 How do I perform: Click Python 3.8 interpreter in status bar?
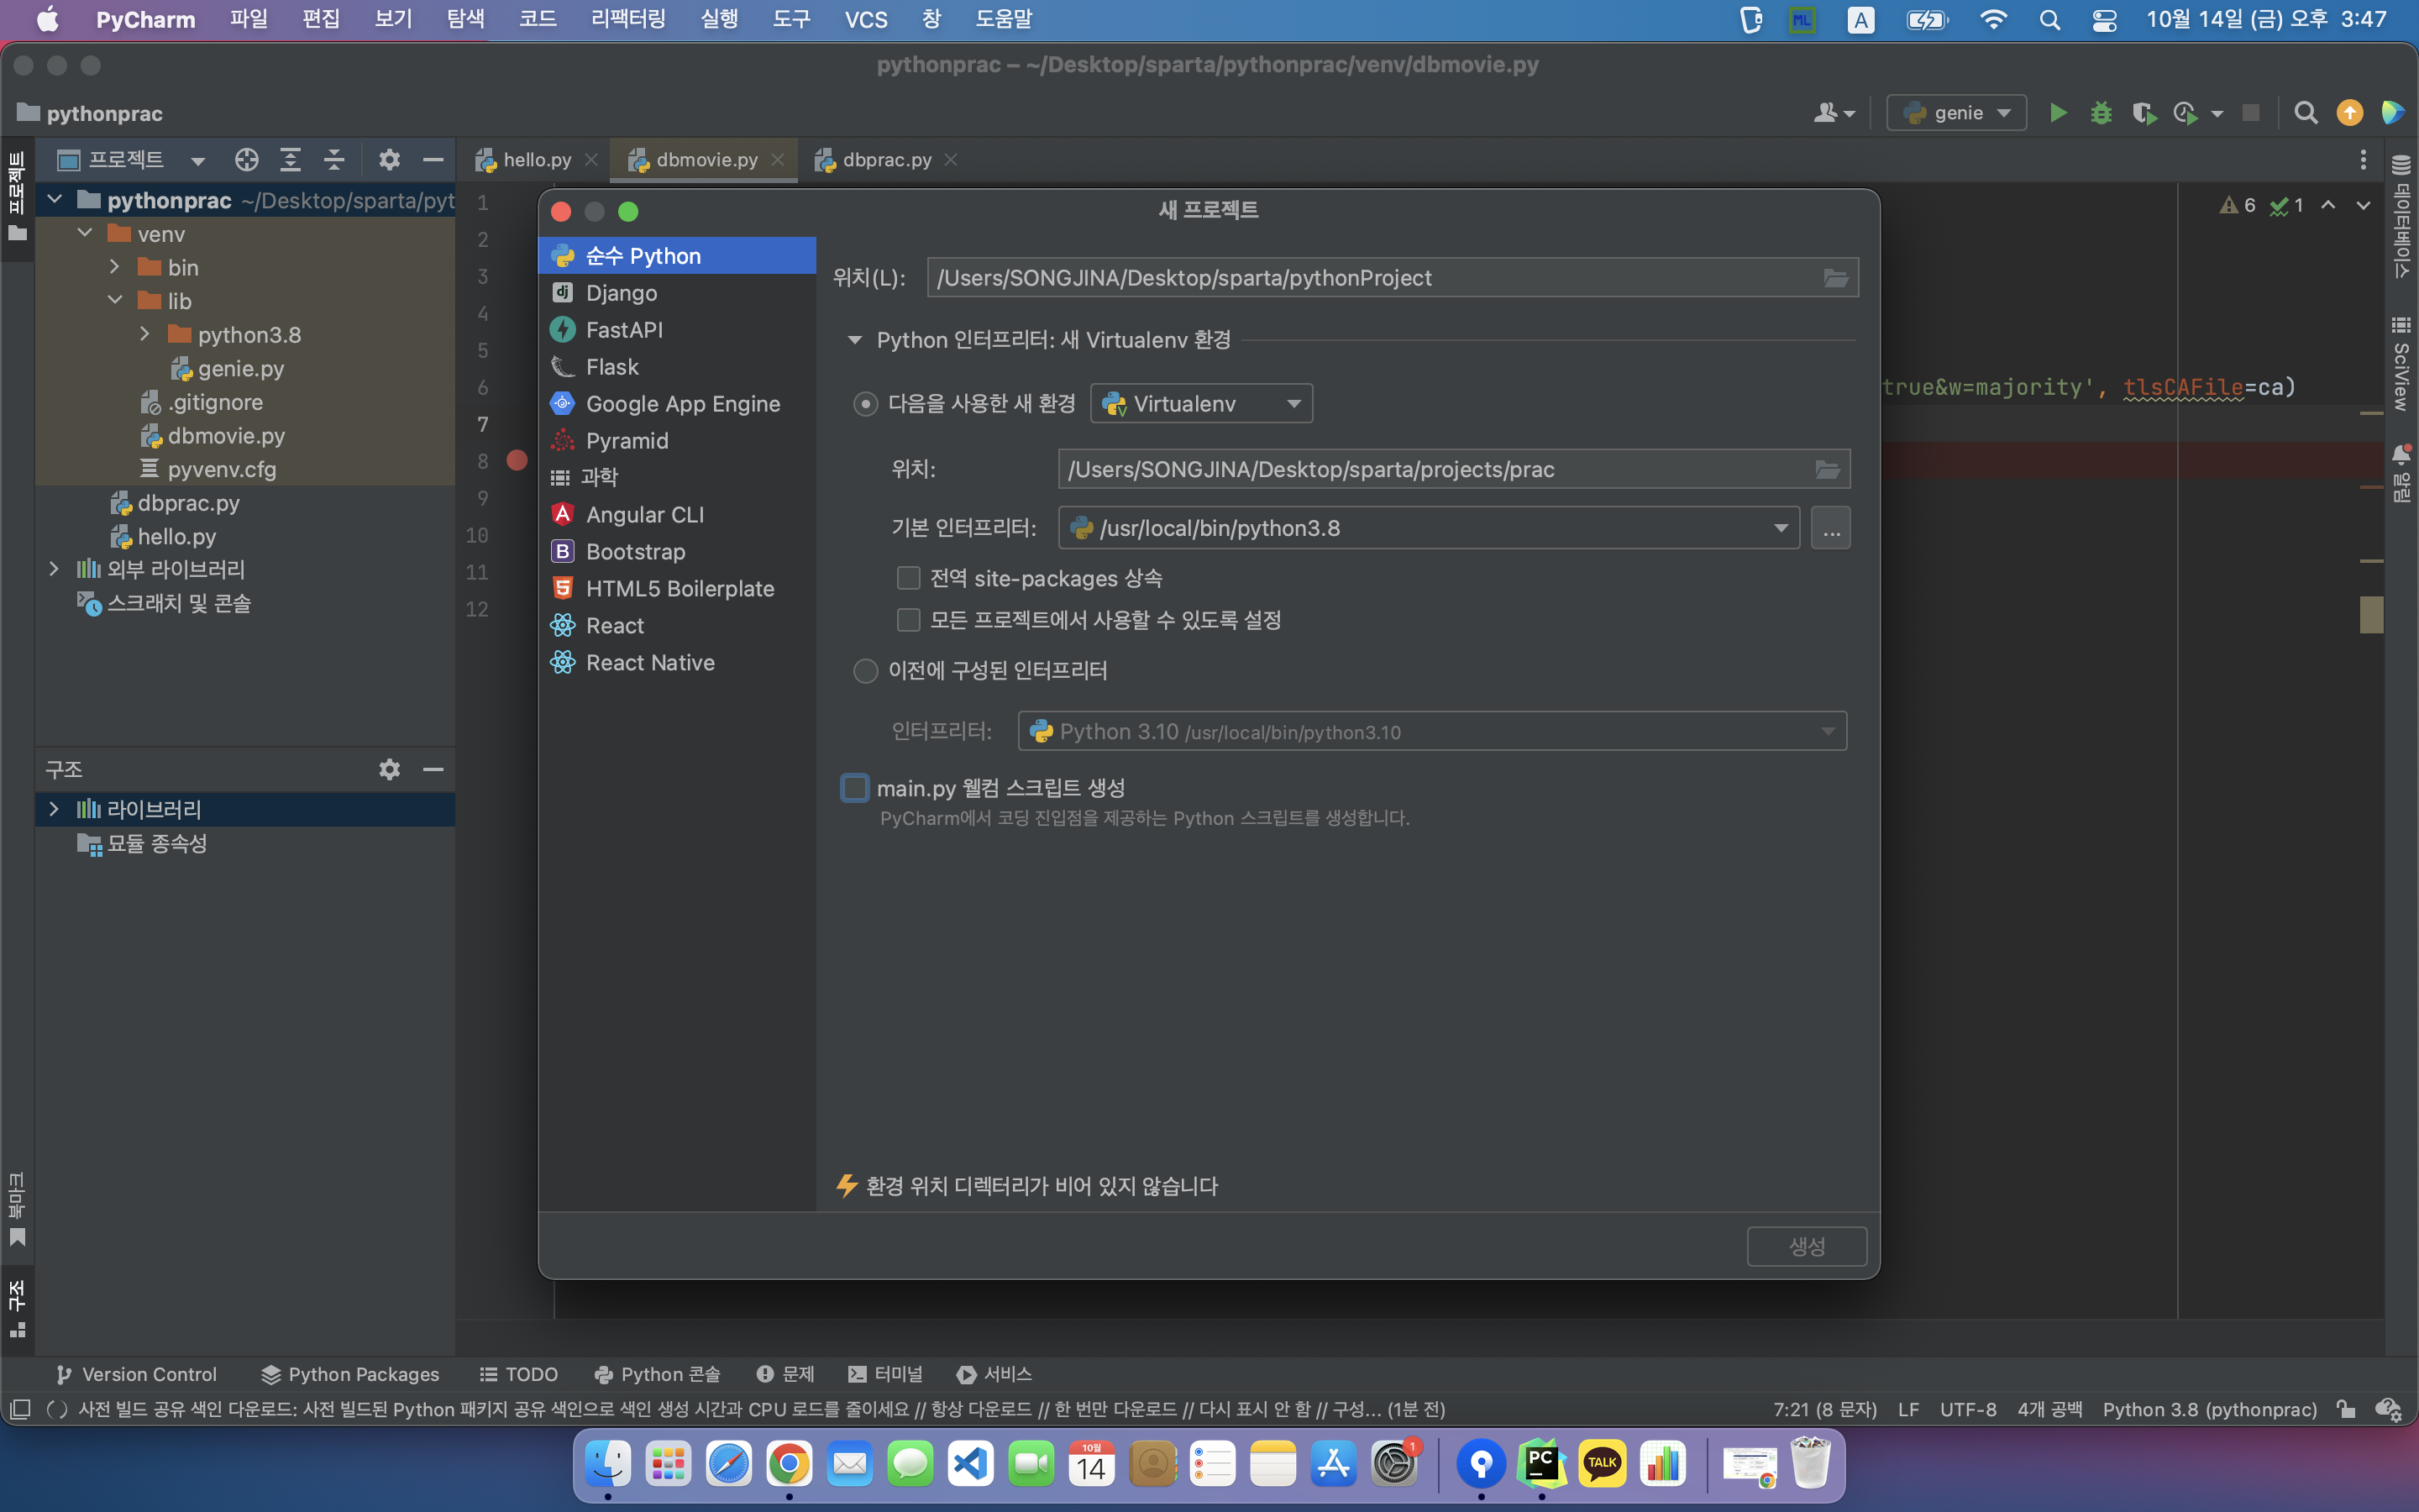tap(2209, 1409)
